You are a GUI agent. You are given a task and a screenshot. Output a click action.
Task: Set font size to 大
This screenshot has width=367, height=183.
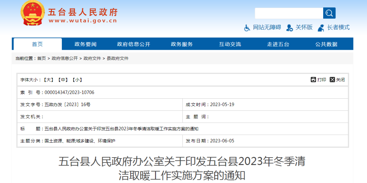coord(49,80)
